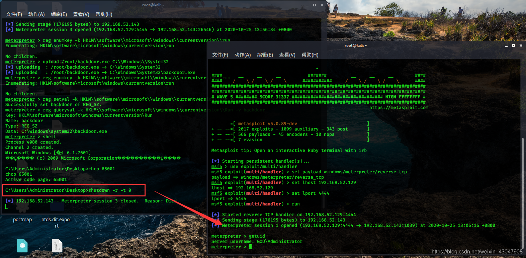Open 动作(A) menu in right terminal window

[243, 55]
